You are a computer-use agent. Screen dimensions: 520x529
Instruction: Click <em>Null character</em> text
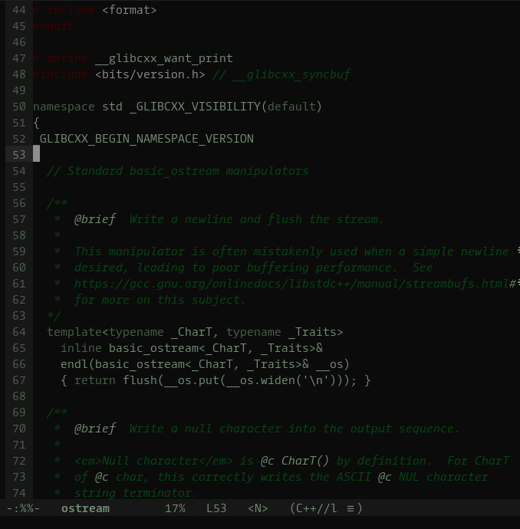(x=153, y=461)
